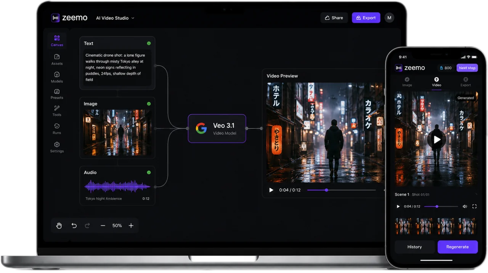The height and width of the screenshot is (273, 488).
Task: Click the Video Preview title
Action: (x=282, y=76)
